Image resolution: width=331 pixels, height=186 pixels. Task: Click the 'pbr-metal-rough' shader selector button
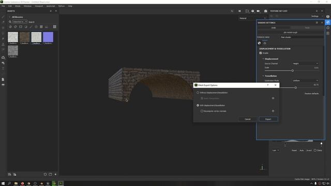pos(291,33)
